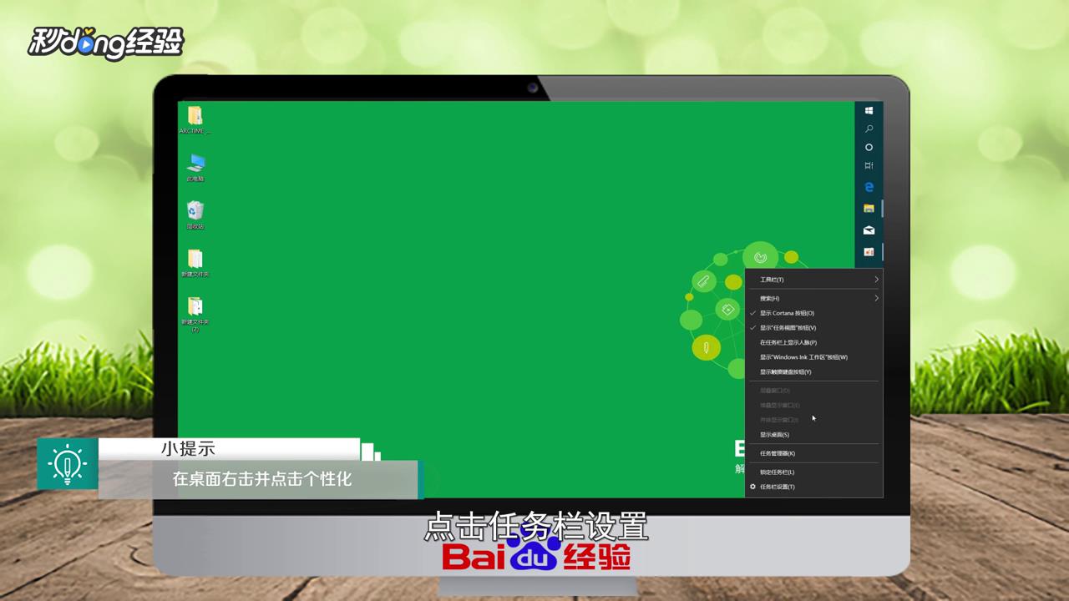Open the Search magnifier icon on taskbar
Screen dimensions: 1069x601
point(869,129)
